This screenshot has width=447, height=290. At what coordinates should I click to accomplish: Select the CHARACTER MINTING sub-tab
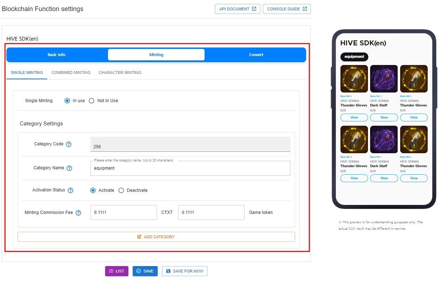click(x=120, y=72)
